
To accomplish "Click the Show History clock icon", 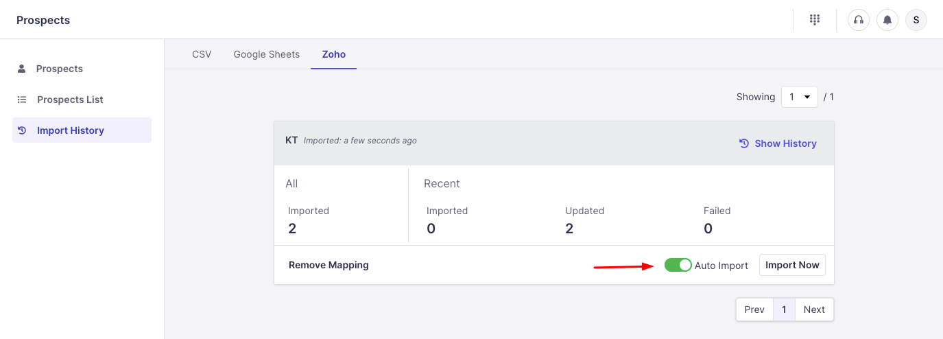I will click(x=744, y=143).
